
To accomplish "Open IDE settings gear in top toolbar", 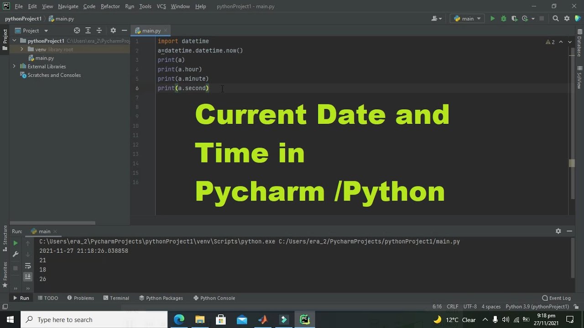I will 567,19.
